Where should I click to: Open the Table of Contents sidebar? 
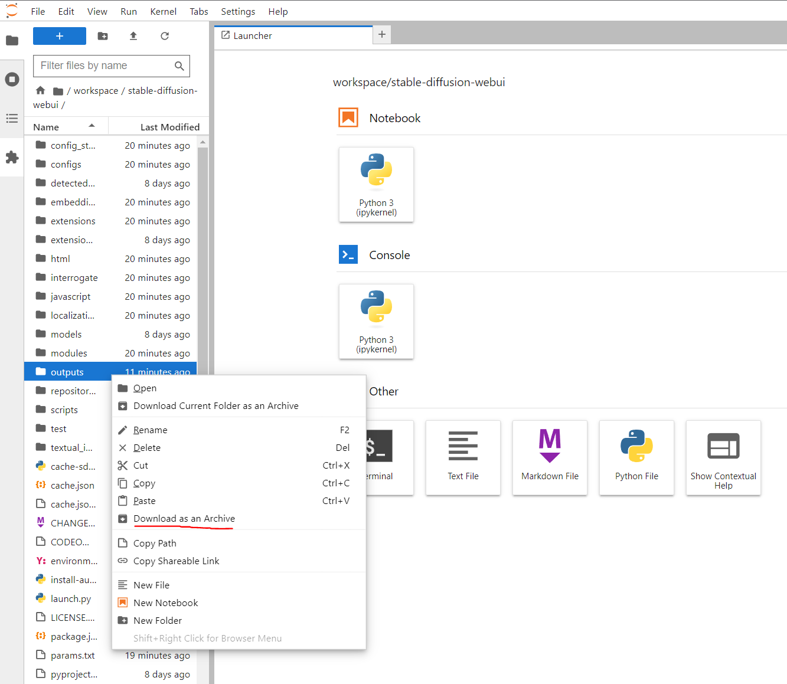click(x=12, y=118)
